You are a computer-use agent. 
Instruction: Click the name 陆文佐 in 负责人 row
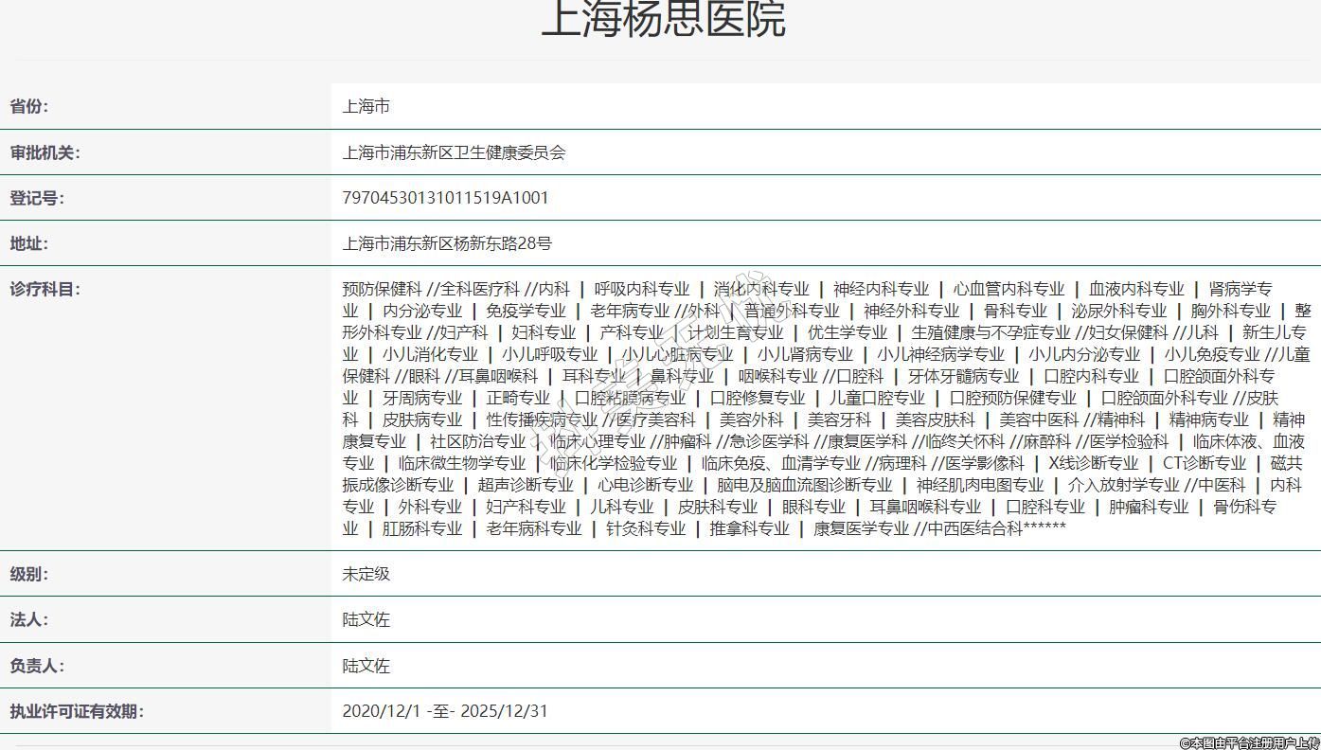click(x=366, y=667)
